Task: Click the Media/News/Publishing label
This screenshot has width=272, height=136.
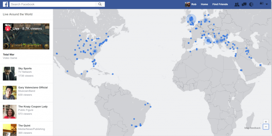Action: pos(32,129)
